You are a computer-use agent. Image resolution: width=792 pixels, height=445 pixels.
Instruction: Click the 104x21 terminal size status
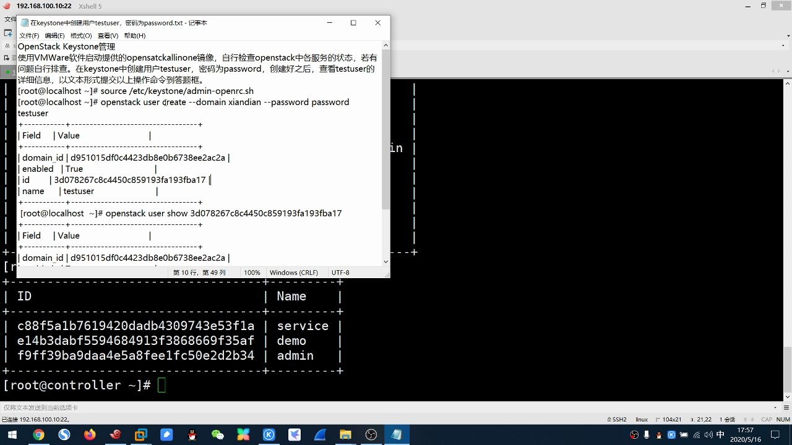coord(668,419)
